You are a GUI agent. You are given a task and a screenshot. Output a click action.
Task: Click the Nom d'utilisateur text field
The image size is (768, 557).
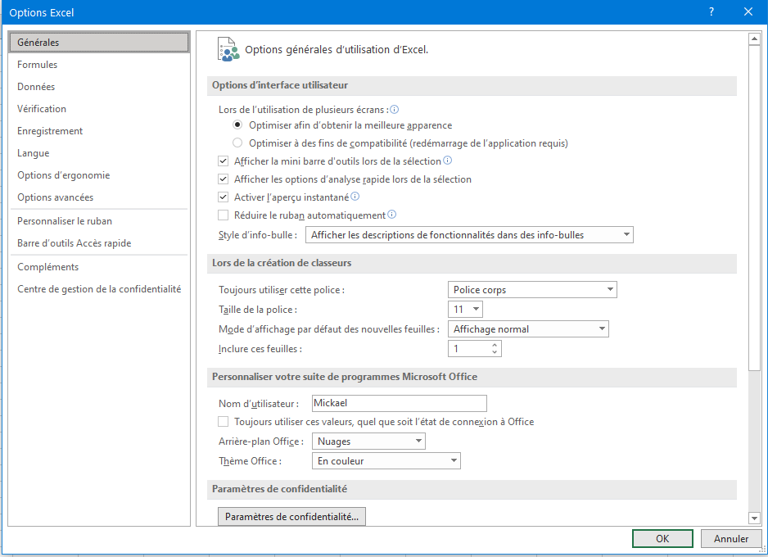[x=400, y=403]
